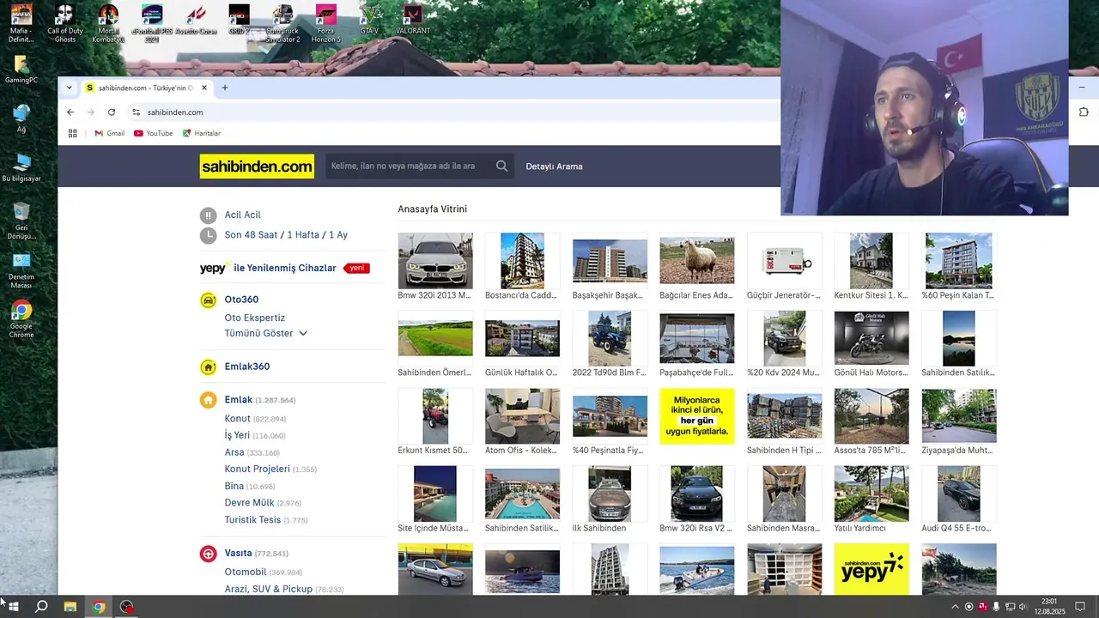Open Chrome extensions puzzle icon
Screen dimensions: 1099x618
click(1084, 112)
